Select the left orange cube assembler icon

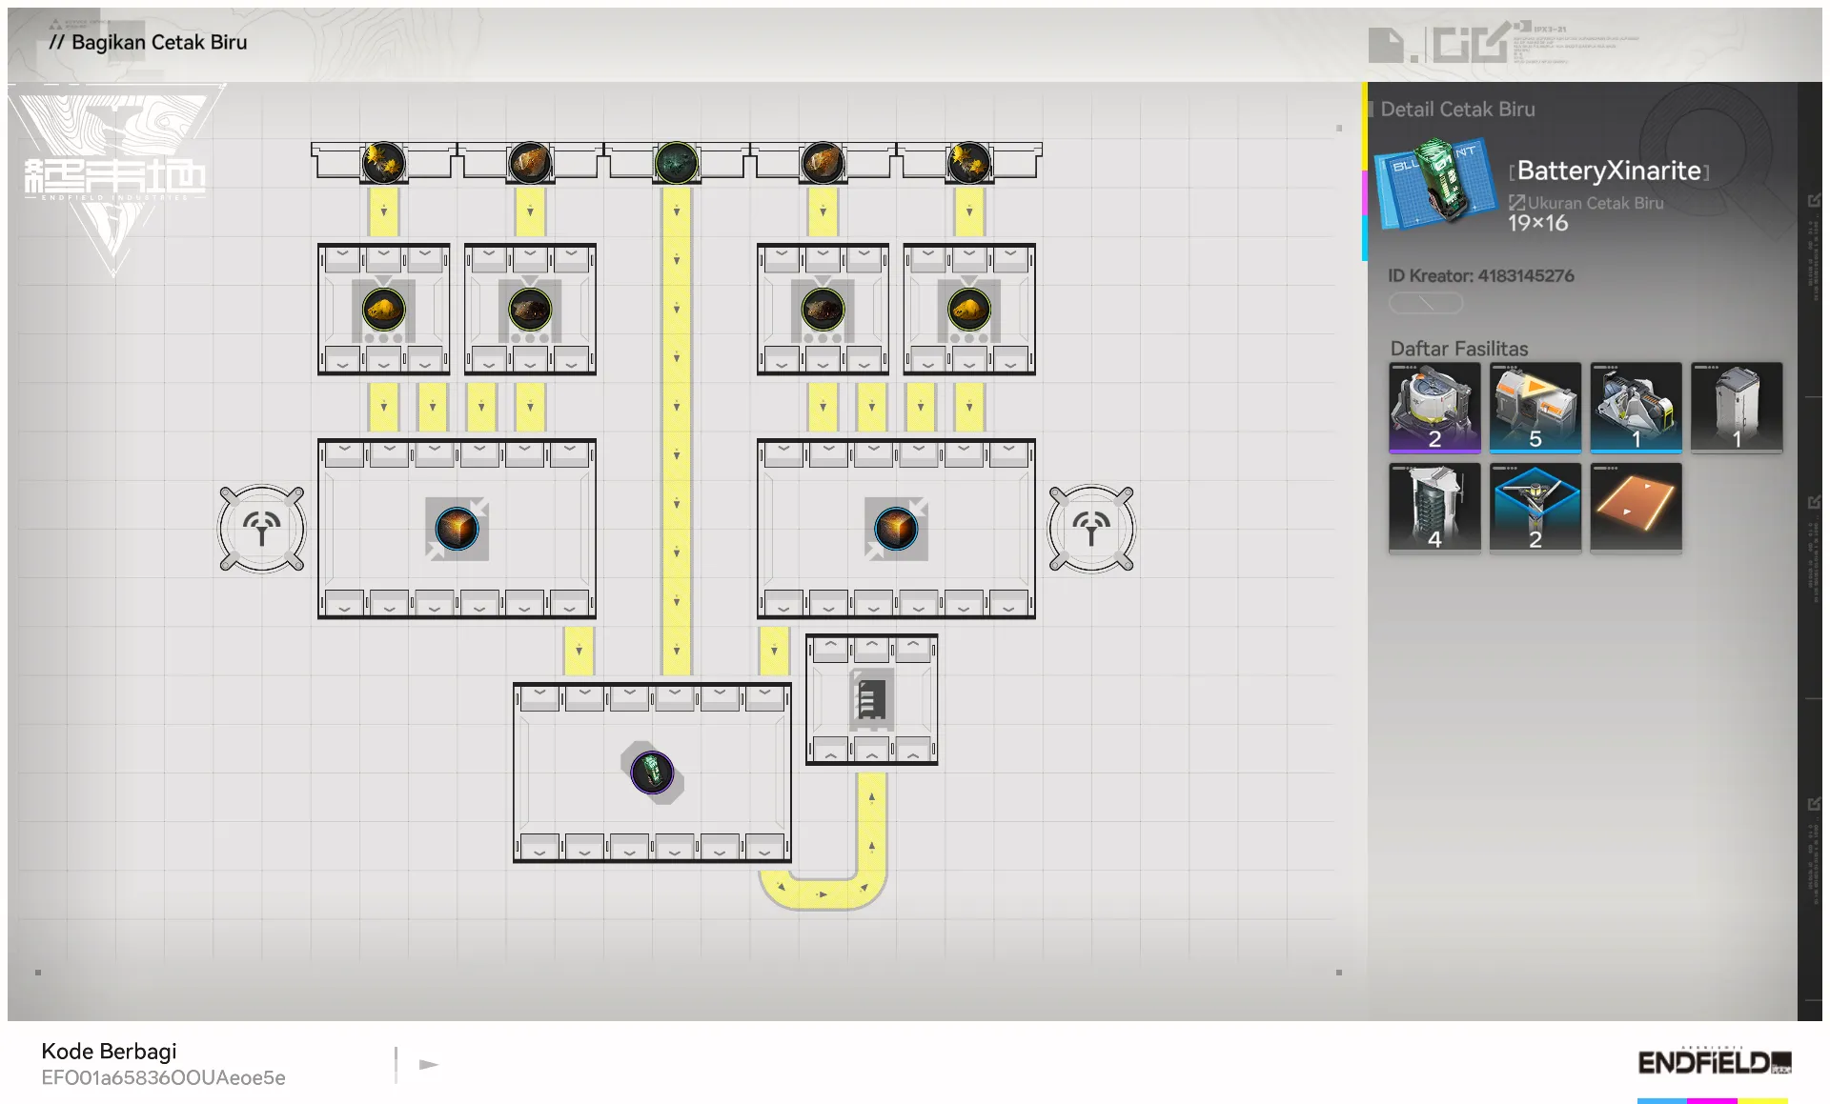pyautogui.click(x=457, y=529)
